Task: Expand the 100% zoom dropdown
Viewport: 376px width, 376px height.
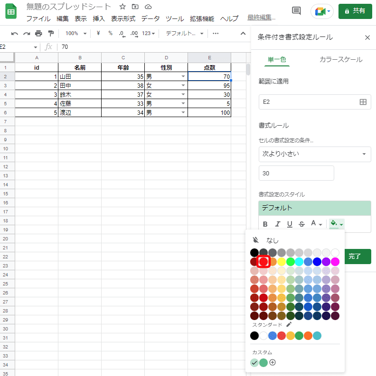Action: tap(76, 34)
